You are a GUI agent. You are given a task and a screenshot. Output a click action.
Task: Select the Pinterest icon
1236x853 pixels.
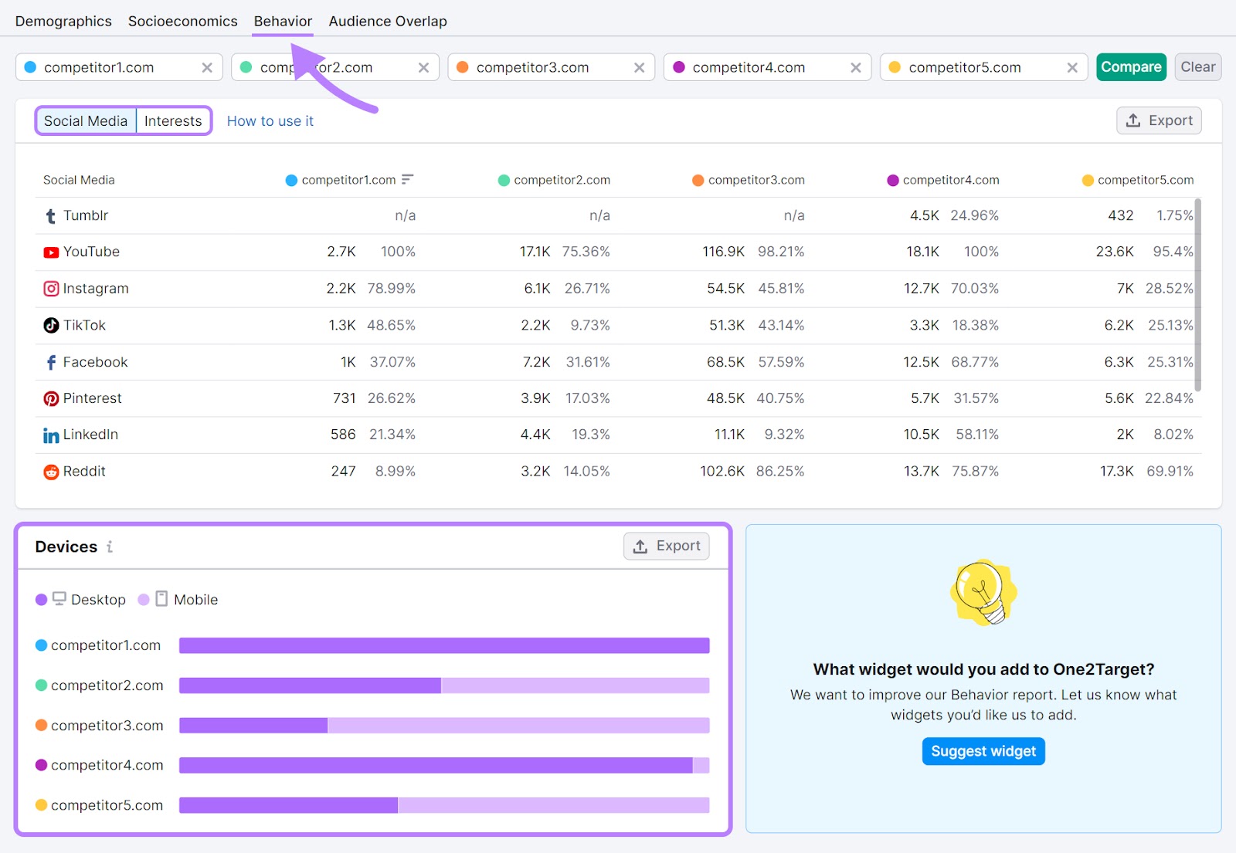(50, 398)
